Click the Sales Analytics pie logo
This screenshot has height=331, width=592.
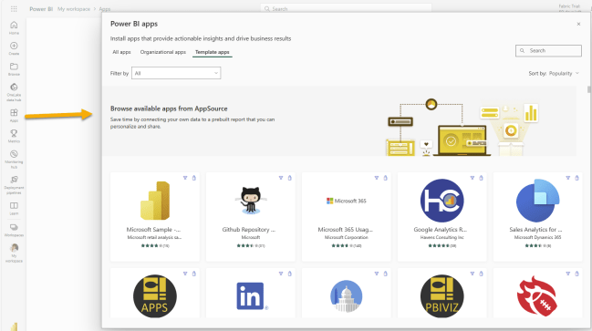click(537, 201)
